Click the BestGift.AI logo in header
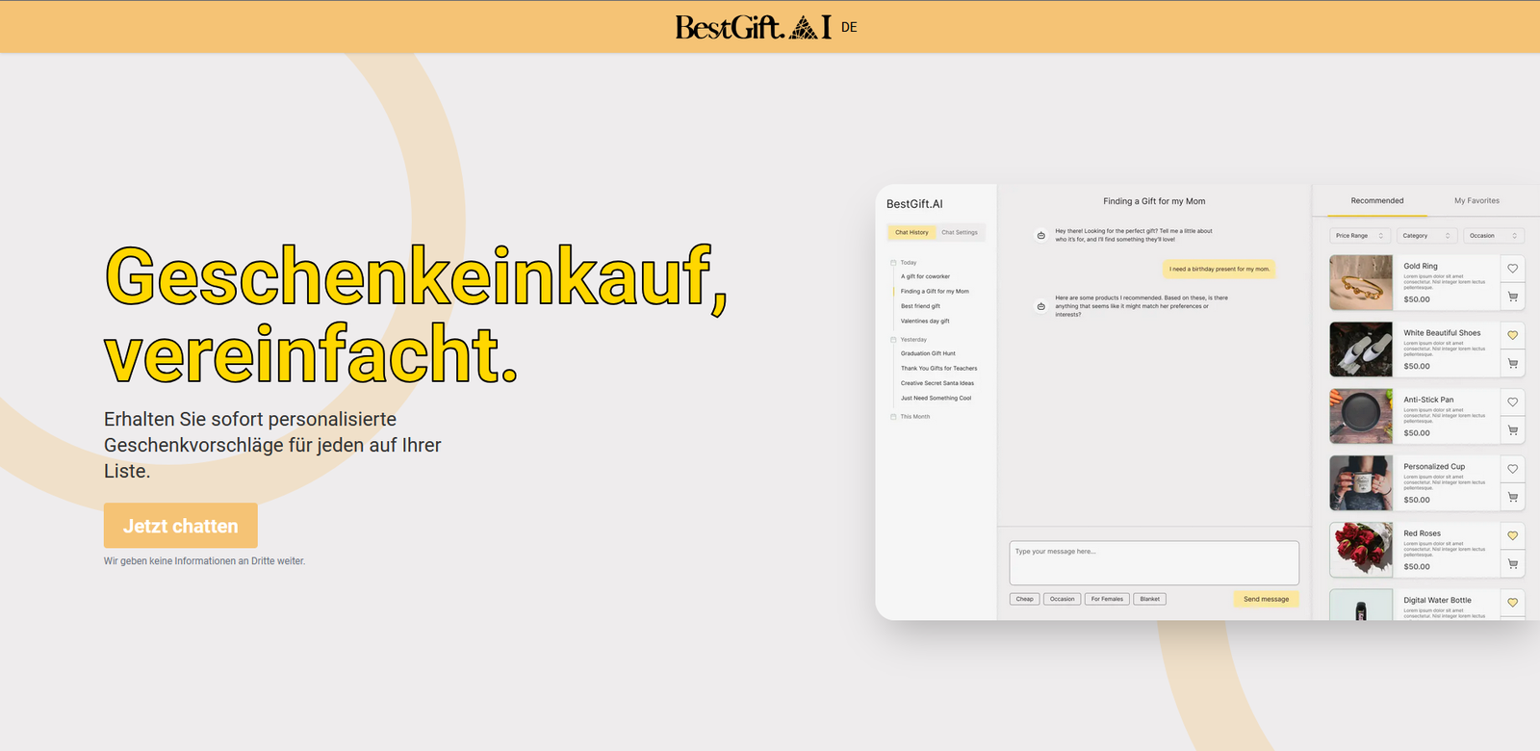Screen dimensions: 1540x751 (753, 27)
